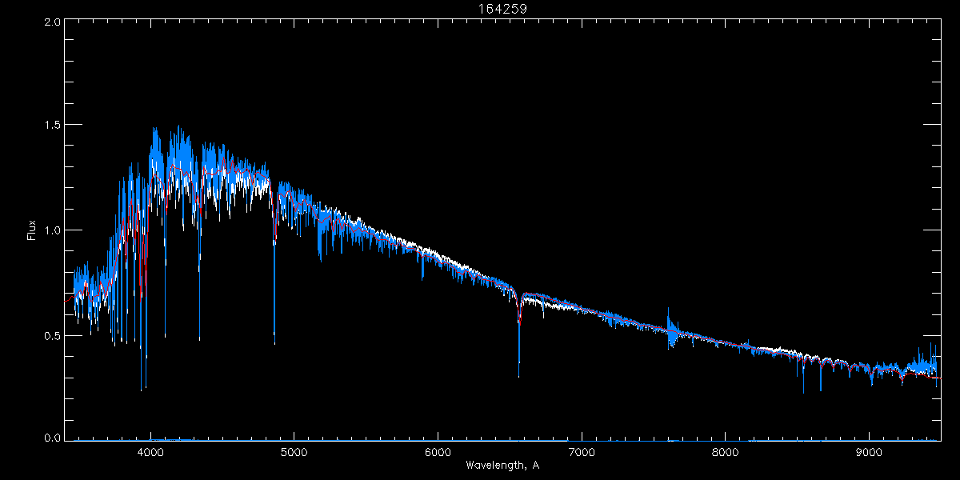Image resolution: width=960 pixels, height=480 pixels.
Task: Click the Flux y-axis label
Action: [31, 230]
